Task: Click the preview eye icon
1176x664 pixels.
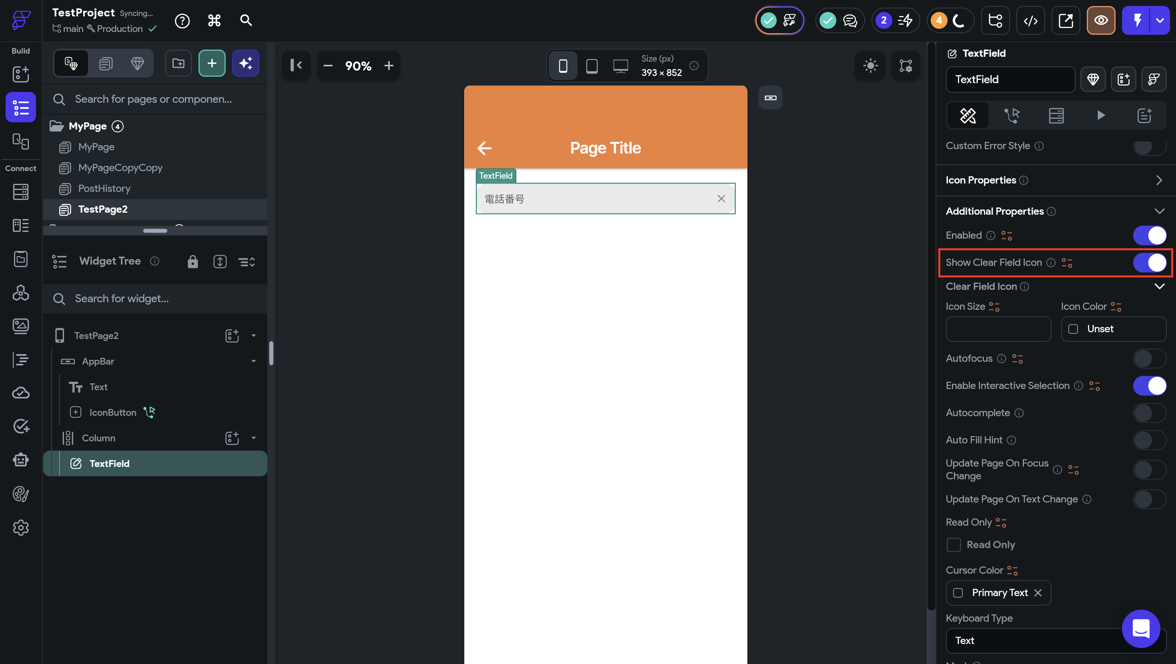Action: [x=1101, y=21]
